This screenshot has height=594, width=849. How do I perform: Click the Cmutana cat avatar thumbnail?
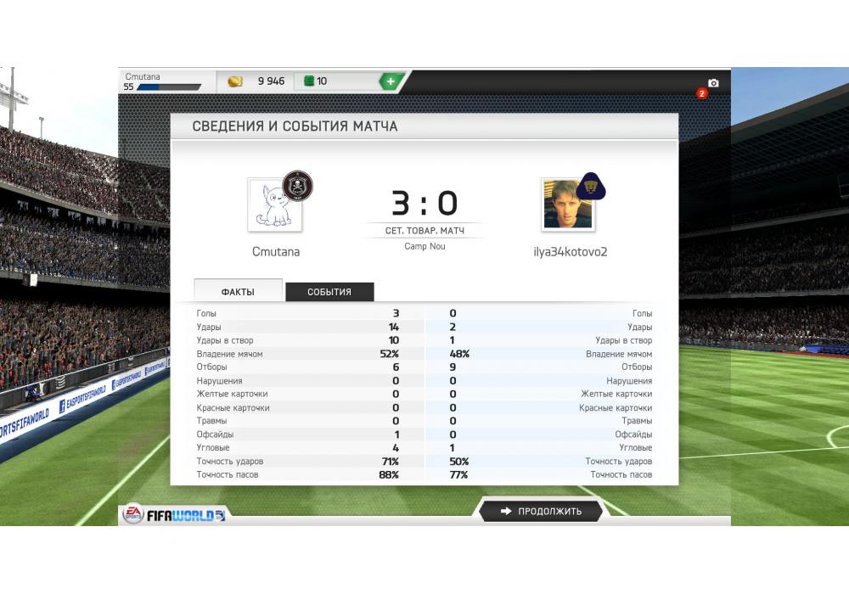(275, 205)
